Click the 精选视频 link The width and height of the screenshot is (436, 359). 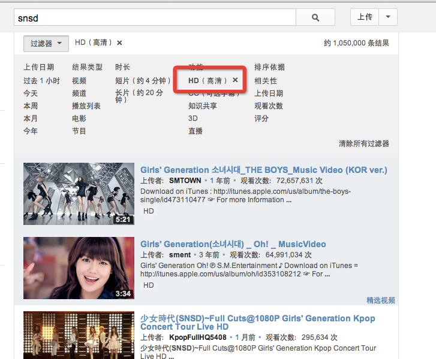[380, 300]
